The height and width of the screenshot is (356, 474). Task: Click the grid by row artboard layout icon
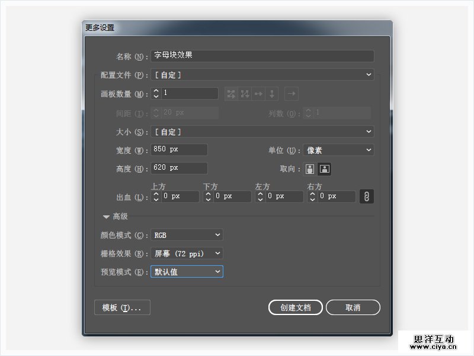(231, 94)
